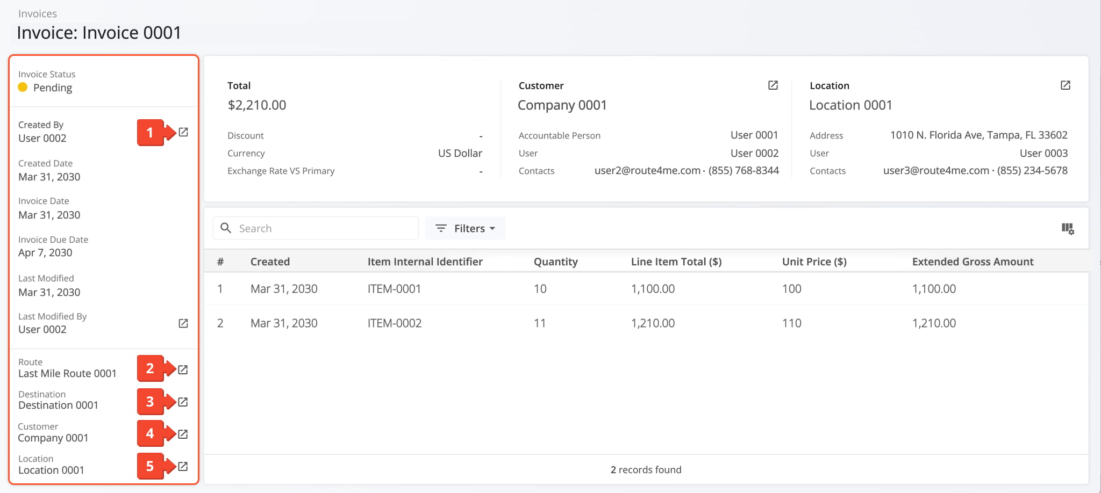Click the search magnifier icon

226,228
